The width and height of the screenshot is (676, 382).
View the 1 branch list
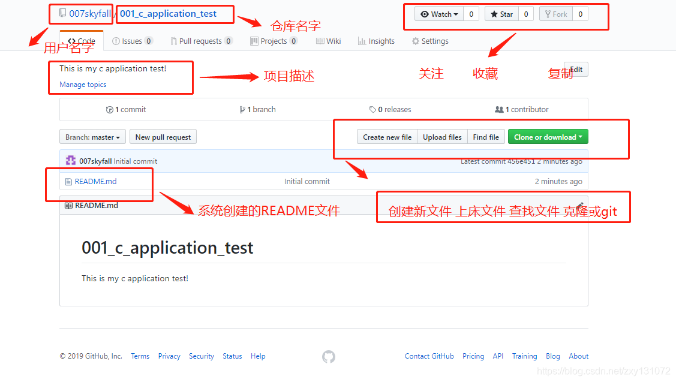point(257,110)
